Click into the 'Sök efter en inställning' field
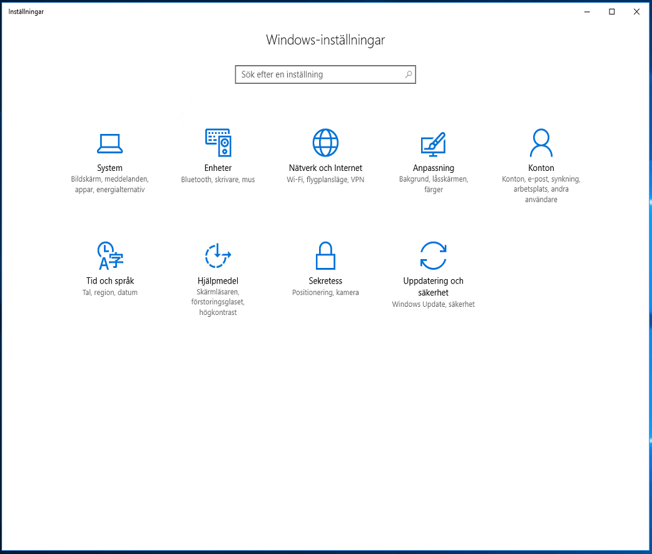 [319, 74]
